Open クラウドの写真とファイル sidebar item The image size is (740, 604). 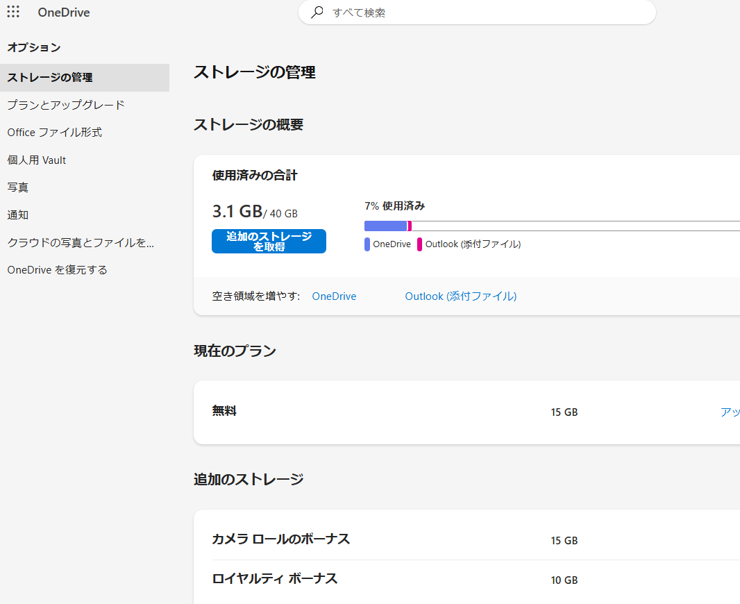pyautogui.click(x=81, y=242)
